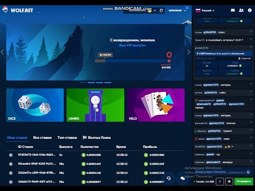Click the slash command button
The width and height of the screenshot is (255, 191).
220,181
